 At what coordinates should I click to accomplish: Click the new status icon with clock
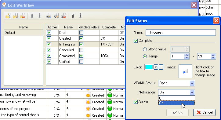[49, 16]
